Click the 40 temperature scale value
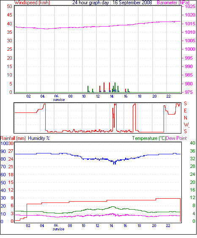Image resolution: width=197 pixels, height=238 pixels. (192, 143)
